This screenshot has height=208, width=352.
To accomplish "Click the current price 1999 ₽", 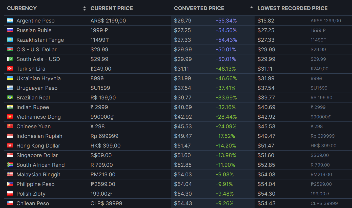I will 99,30.
